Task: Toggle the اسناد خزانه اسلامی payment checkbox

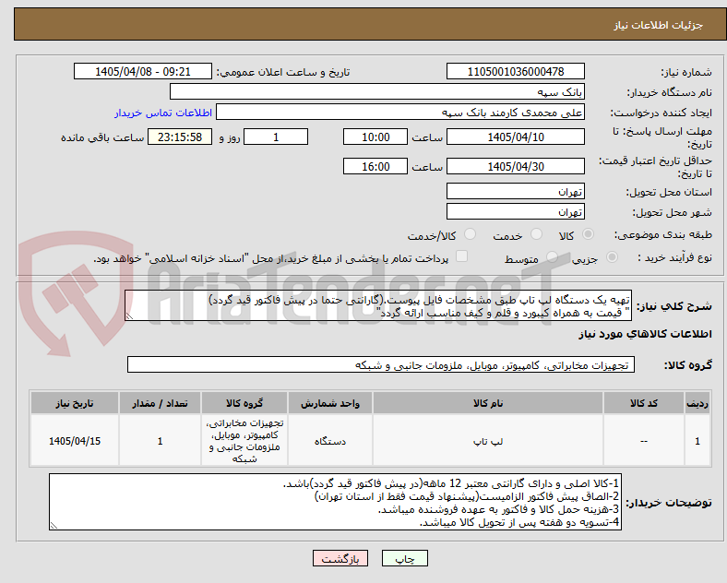Action: [x=462, y=256]
